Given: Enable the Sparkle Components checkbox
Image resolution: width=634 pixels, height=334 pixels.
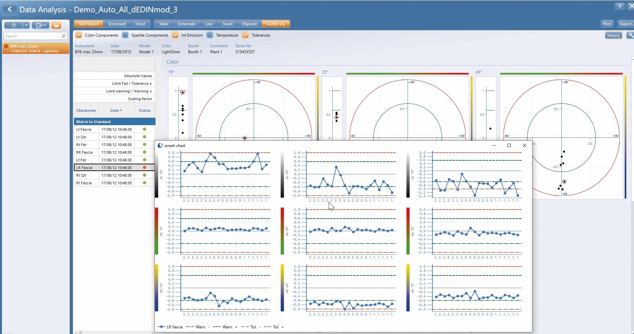Looking at the screenshot, I should pos(125,35).
